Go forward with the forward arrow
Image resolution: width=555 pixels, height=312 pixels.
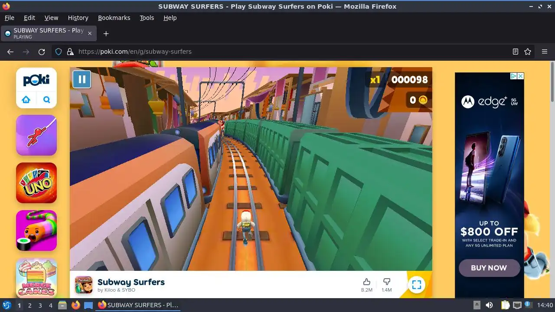[26, 52]
